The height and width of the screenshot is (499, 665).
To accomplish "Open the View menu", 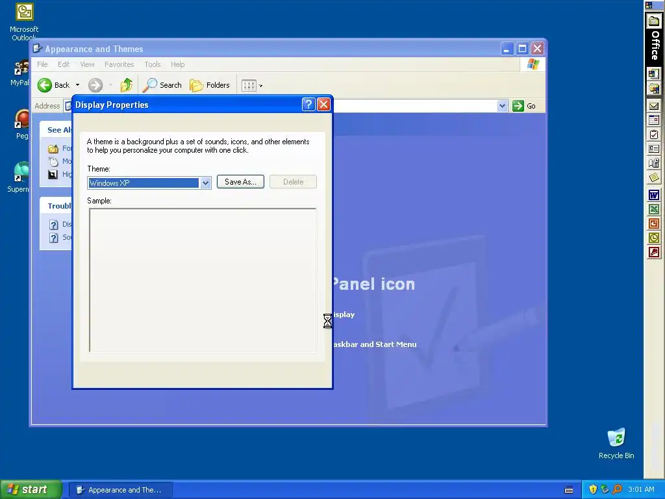I will click(x=88, y=64).
